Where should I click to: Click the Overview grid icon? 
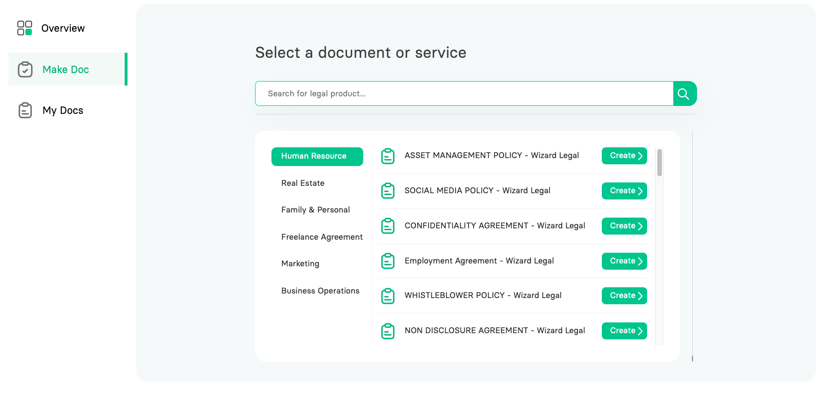coord(24,28)
